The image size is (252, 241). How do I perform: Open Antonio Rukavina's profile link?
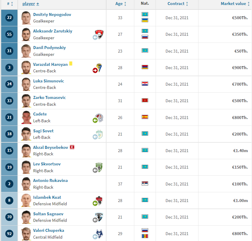pos(50,180)
